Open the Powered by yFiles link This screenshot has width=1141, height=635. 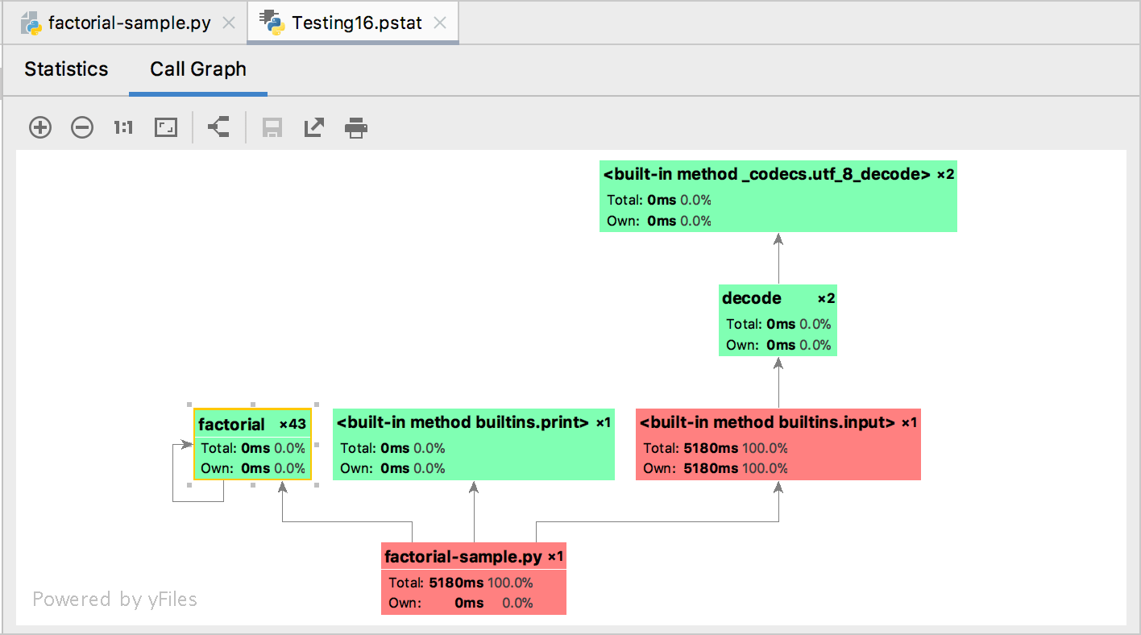[114, 599]
